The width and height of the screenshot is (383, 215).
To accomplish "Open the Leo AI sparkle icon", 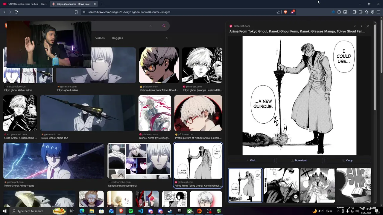I will [x=367, y=12].
